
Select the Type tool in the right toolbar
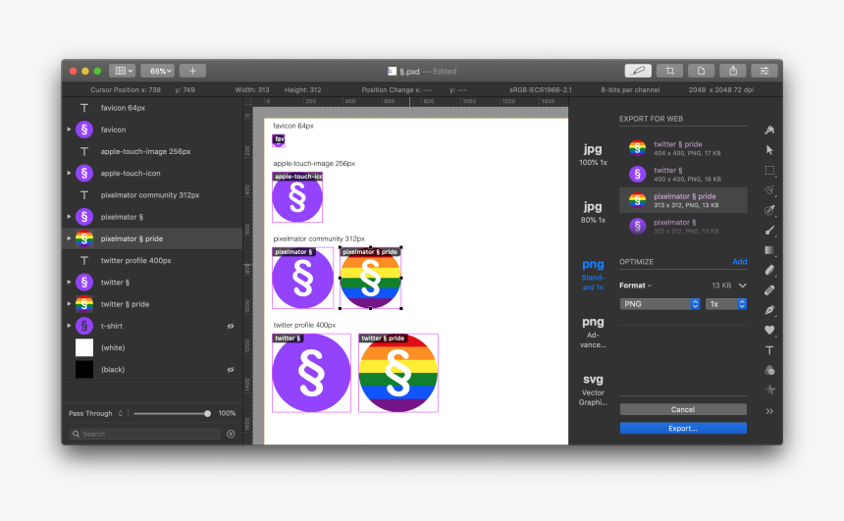pyautogui.click(x=769, y=350)
